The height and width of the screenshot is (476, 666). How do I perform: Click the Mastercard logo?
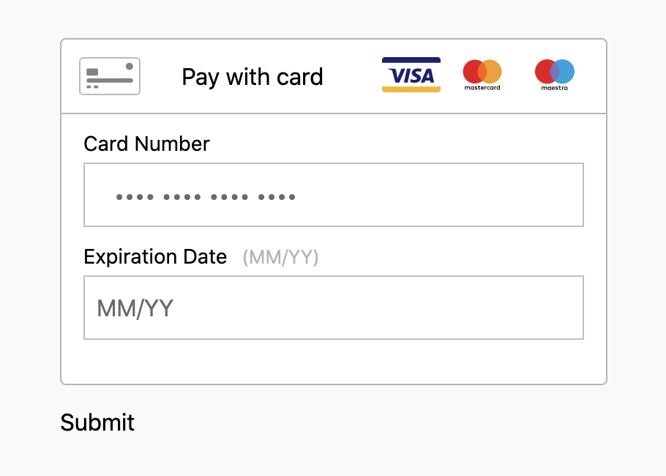[482, 75]
